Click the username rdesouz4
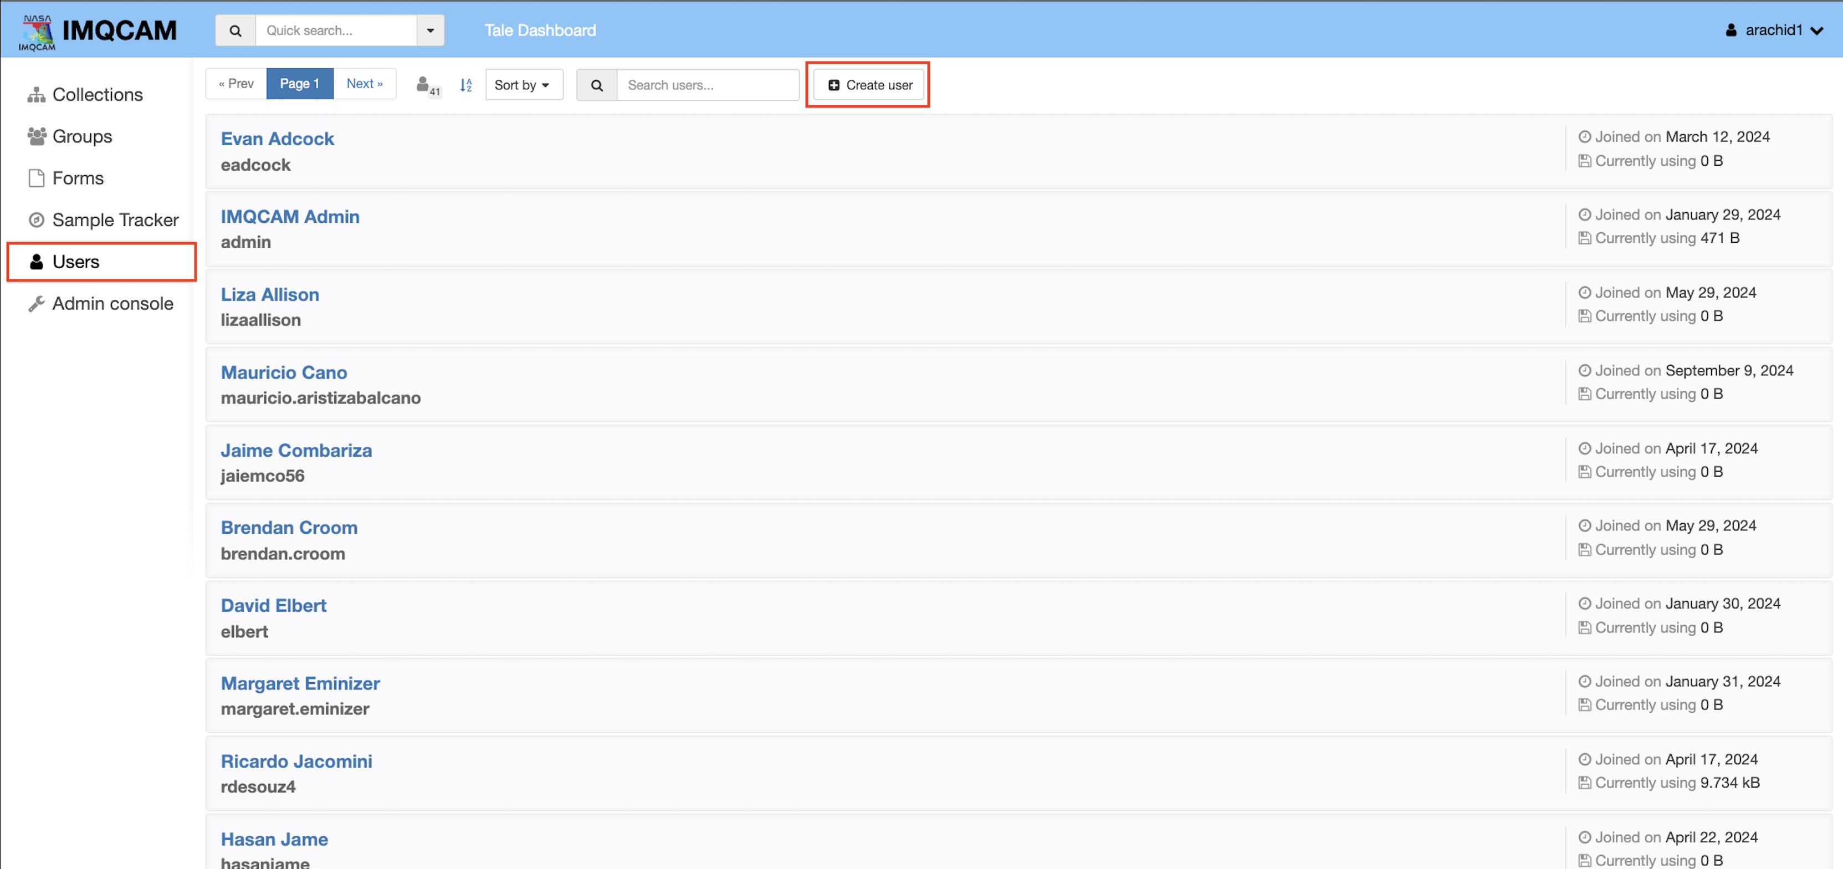Image resolution: width=1843 pixels, height=869 pixels. [258, 786]
